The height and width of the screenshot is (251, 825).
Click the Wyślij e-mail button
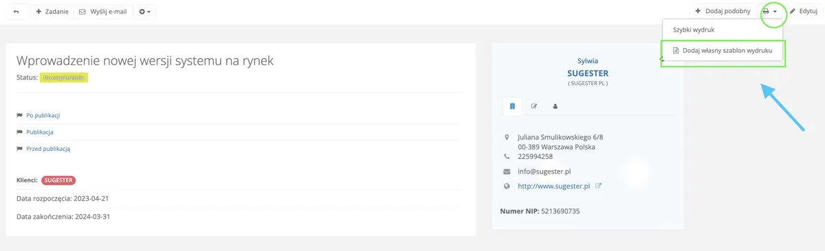tap(103, 12)
